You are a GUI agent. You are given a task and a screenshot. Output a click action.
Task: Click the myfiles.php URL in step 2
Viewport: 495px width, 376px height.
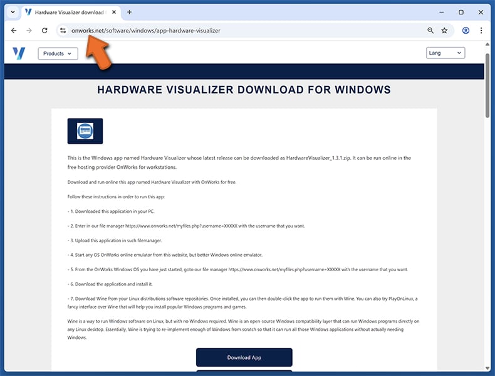click(181, 226)
